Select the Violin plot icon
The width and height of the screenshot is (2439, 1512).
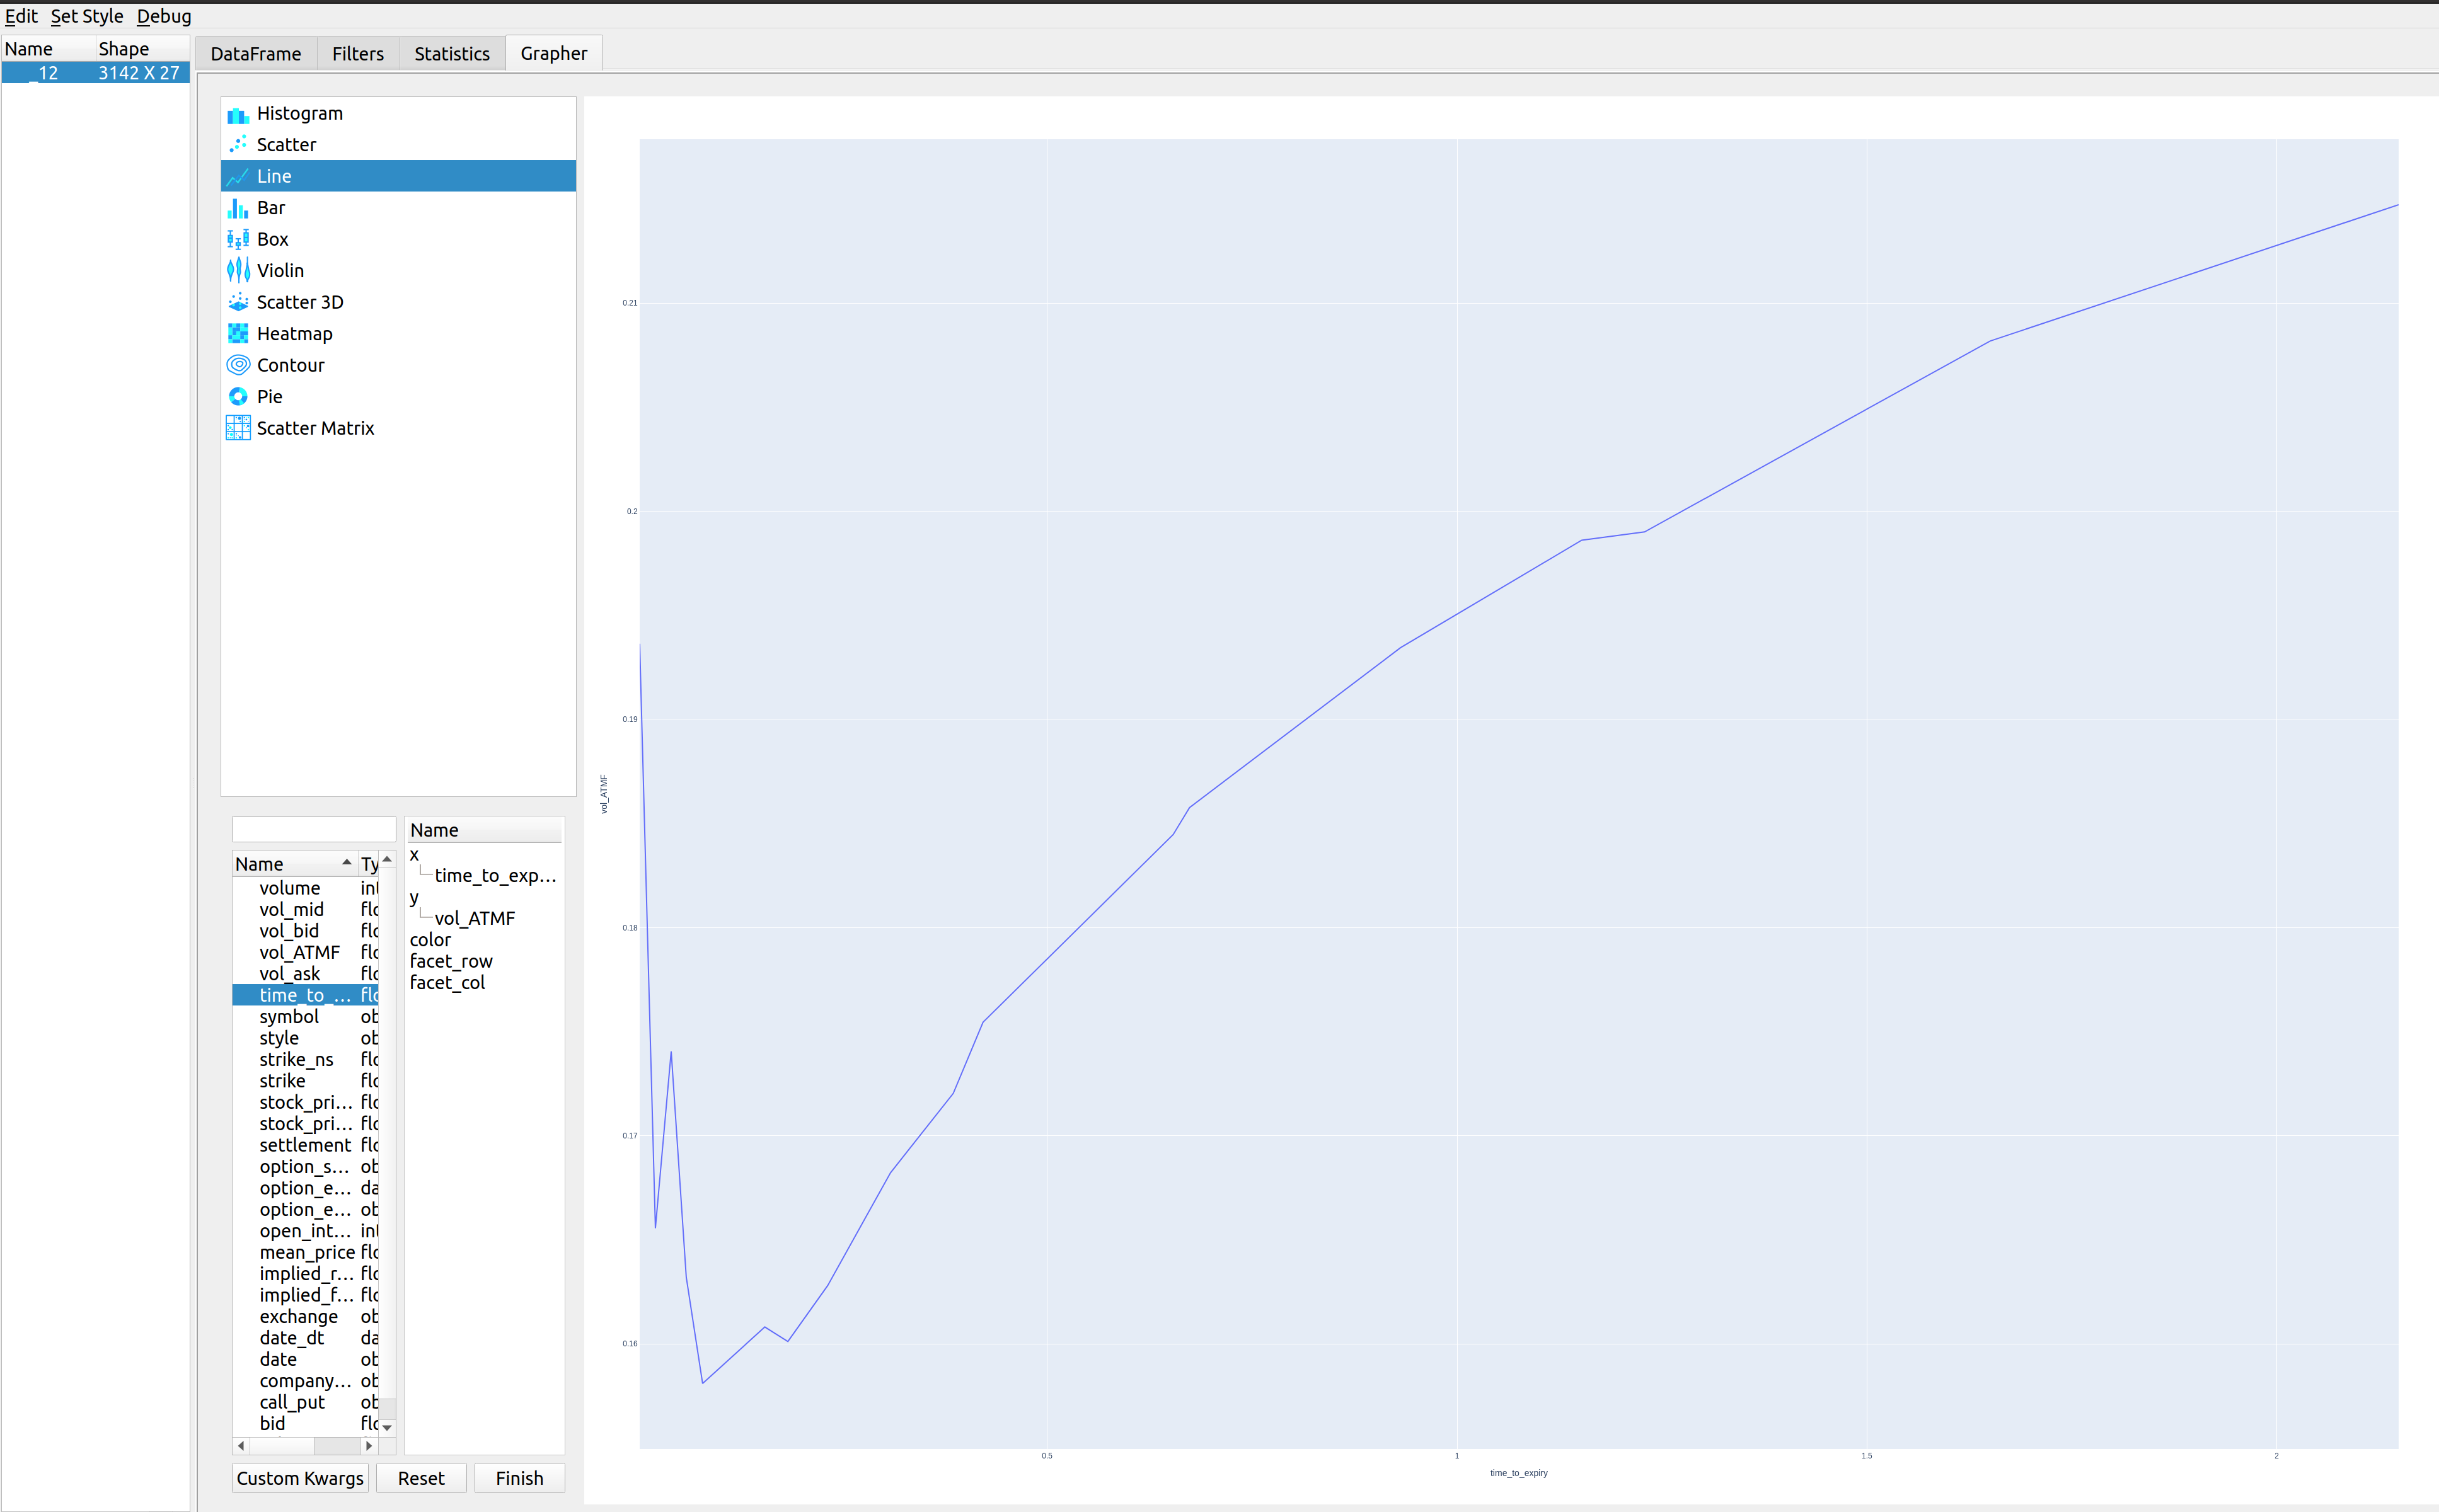[x=238, y=270]
